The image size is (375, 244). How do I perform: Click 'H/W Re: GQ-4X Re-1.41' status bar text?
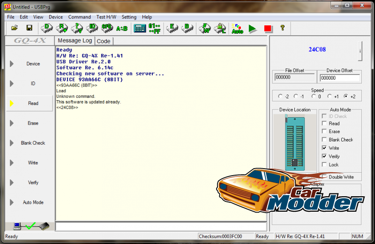tap(300, 237)
